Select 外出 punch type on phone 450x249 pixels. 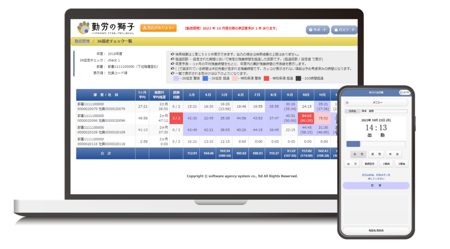pyautogui.click(x=394, y=154)
